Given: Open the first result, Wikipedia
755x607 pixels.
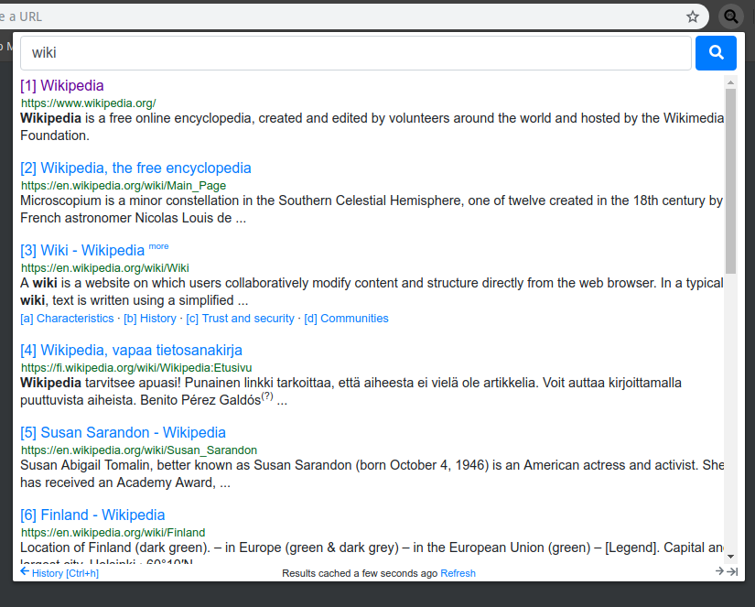Looking at the screenshot, I should tap(71, 86).
